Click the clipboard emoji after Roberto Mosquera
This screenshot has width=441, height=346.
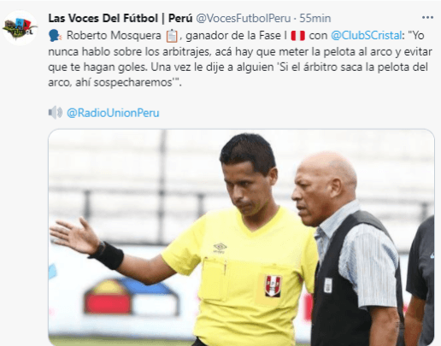172,36
